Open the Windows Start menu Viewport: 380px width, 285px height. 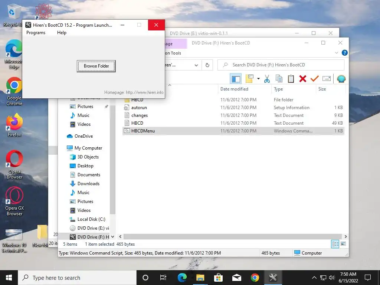pyautogui.click(x=9, y=278)
